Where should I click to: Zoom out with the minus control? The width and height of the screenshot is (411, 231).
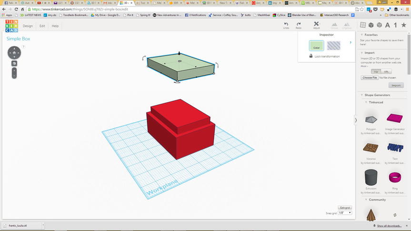(x=14, y=76)
